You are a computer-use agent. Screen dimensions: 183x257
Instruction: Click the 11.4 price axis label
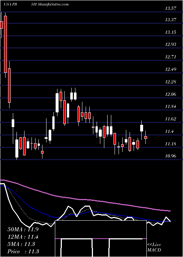(x=169, y=131)
